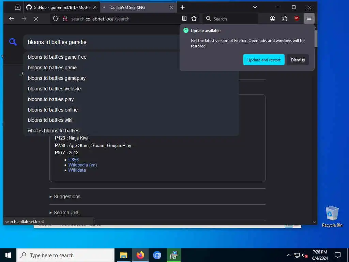Open network status tray icon
Screen dimensions: 349x262
click(x=297, y=255)
